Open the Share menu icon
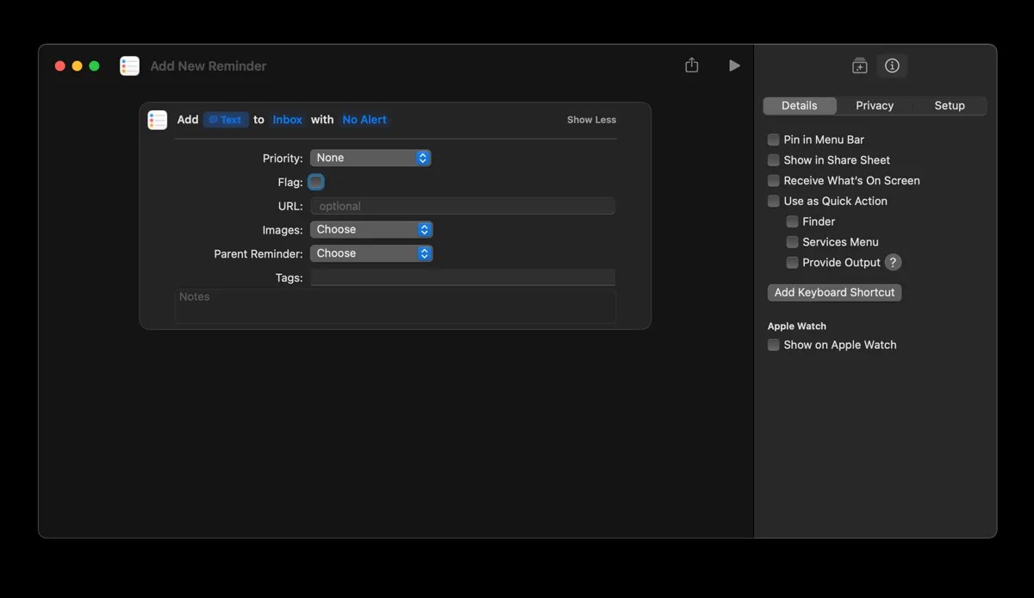 691,65
